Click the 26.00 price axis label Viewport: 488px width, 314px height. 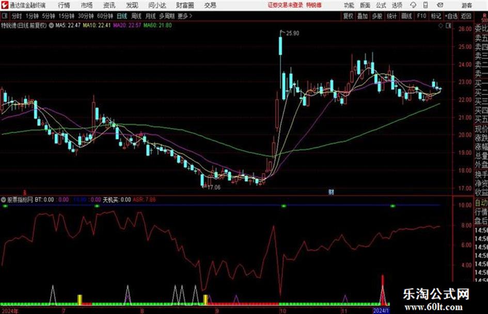(465, 29)
